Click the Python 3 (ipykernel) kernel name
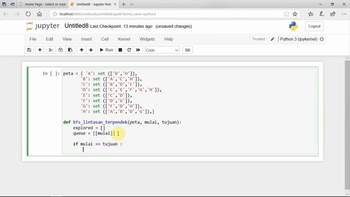 [299, 39]
